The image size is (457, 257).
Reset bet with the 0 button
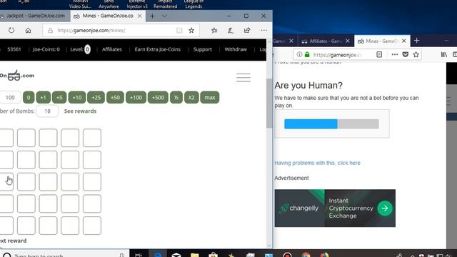tap(29, 97)
